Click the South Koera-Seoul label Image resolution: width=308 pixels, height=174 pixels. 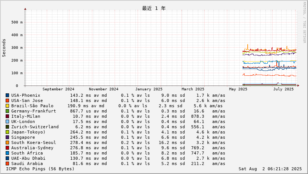34,143
